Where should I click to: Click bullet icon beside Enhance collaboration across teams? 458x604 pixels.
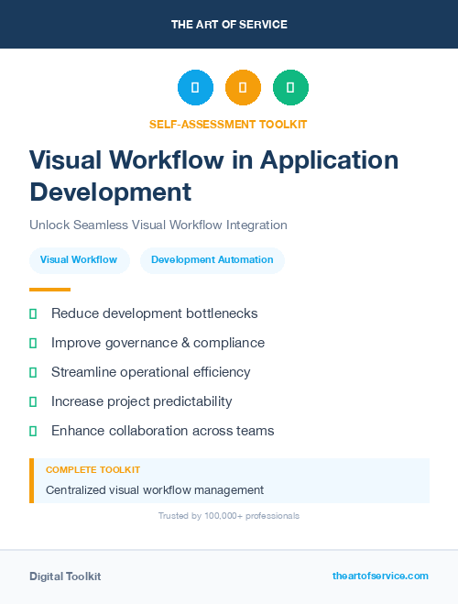(33, 431)
